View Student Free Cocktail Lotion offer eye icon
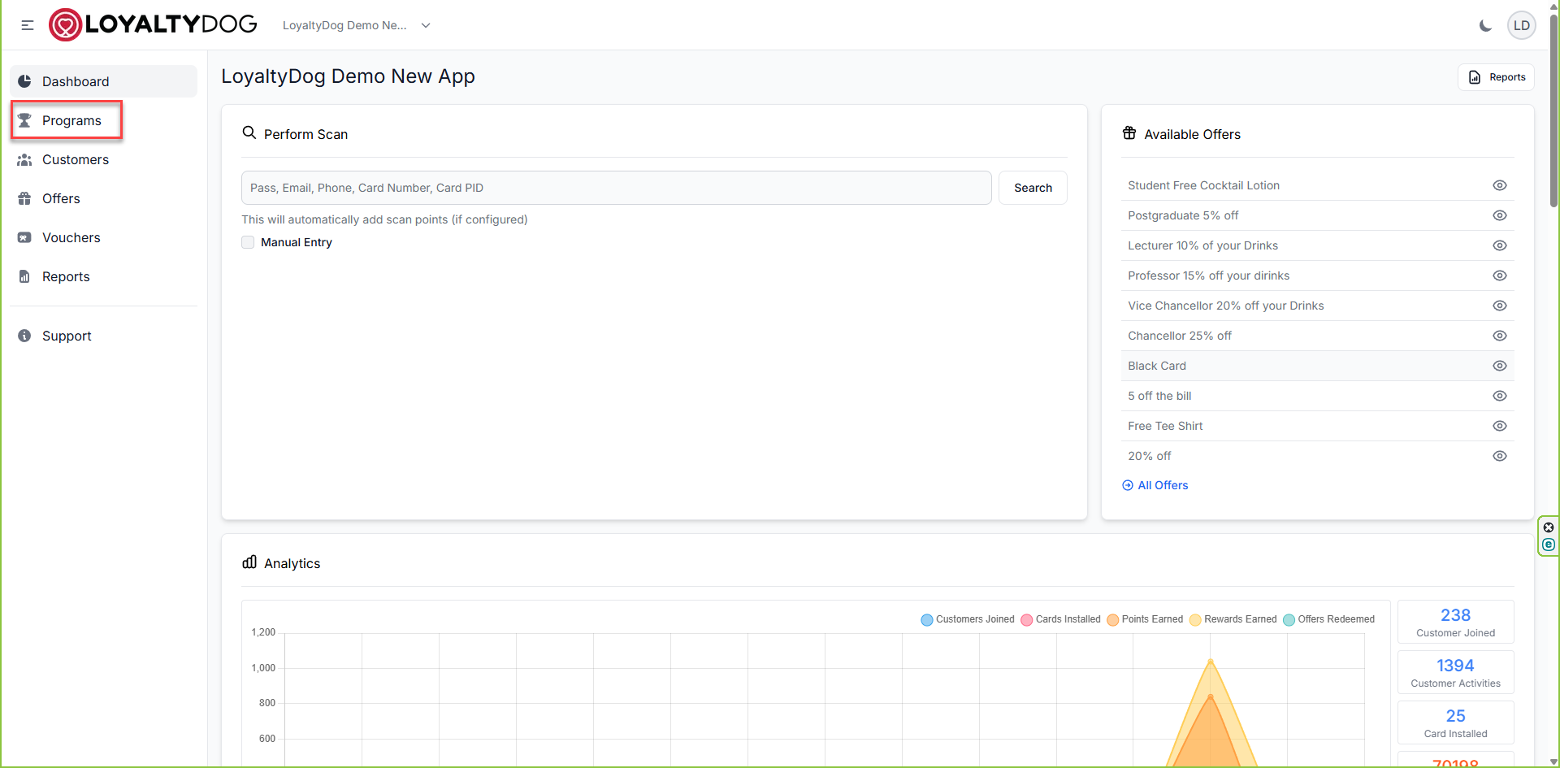The height and width of the screenshot is (768, 1560). coord(1500,185)
